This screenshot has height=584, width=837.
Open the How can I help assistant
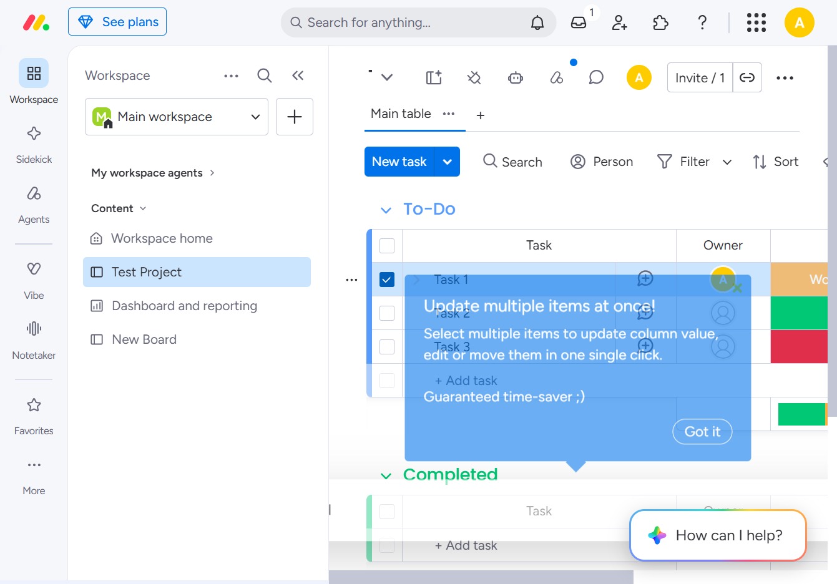[x=718, y=535]
